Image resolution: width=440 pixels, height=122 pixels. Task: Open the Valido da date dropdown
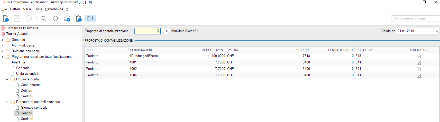(433, 31)
